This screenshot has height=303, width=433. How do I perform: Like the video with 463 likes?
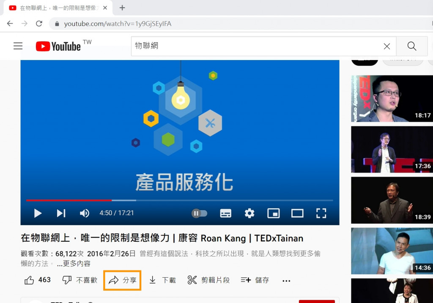click(38, 280)
